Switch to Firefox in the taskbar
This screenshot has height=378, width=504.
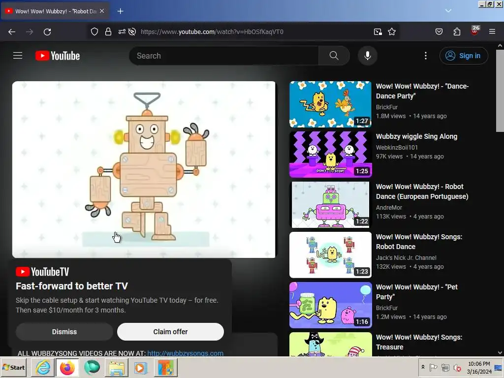coord(67,367)
